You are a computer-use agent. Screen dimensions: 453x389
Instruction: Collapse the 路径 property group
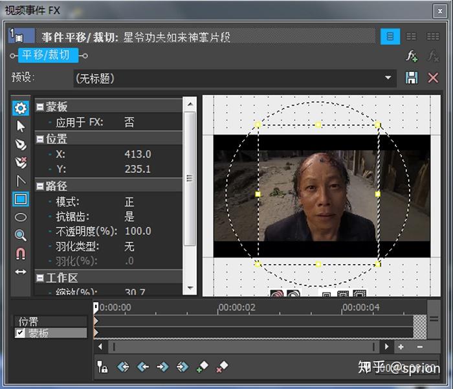(x=40, y=186)
